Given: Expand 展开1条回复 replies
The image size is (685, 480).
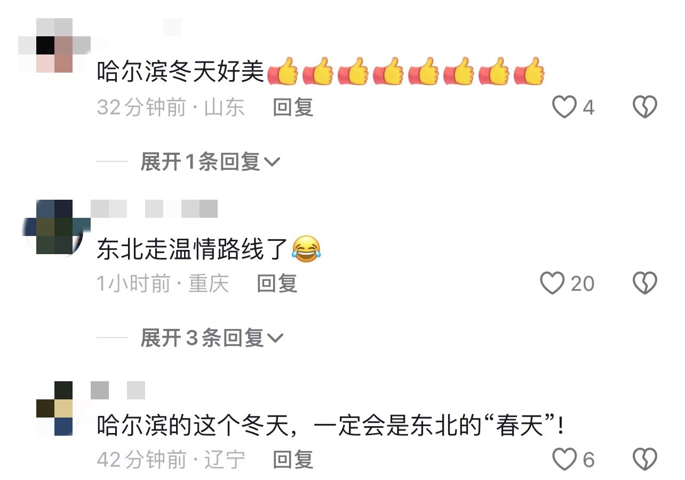Looking at the screenshot, I should (210, 161).
